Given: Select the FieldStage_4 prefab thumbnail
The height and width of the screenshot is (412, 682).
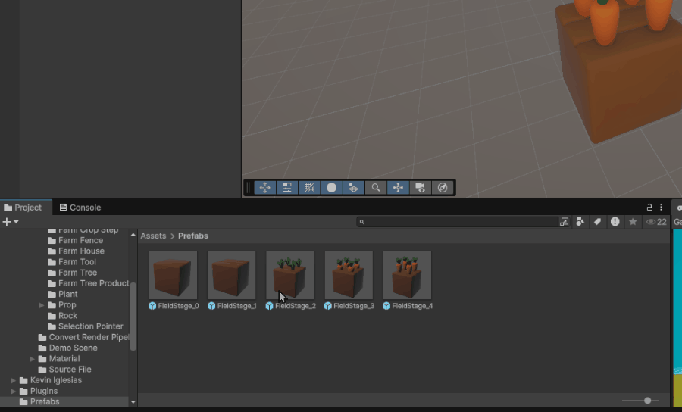Looking at the screenshot, I should [x=407, y=276].
